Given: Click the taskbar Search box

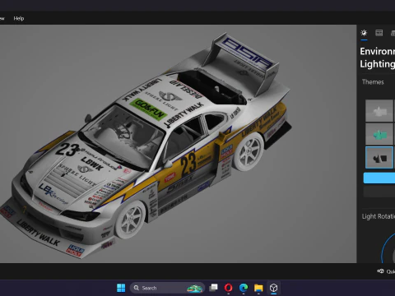Looking at the screenshot, I should pos(167,288).
